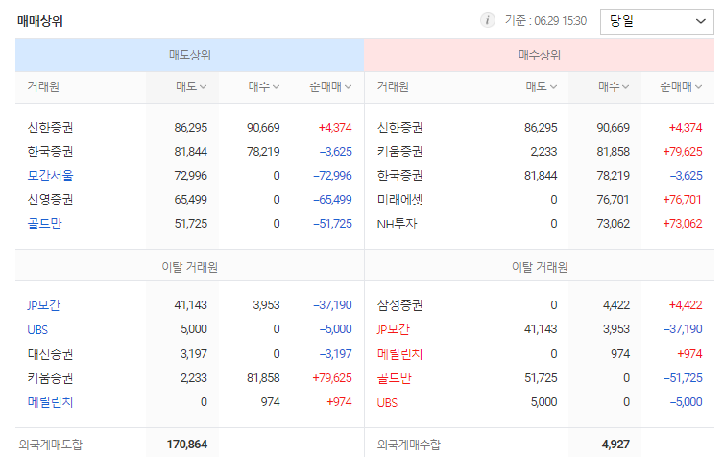The width and height of the screenshot is (724, 457).
Task: Click 삼성증권 broker name
Action: click(399, 305)
